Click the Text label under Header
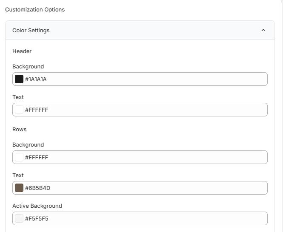This screenshot has width=283, height=232. (x=18, y=97)
